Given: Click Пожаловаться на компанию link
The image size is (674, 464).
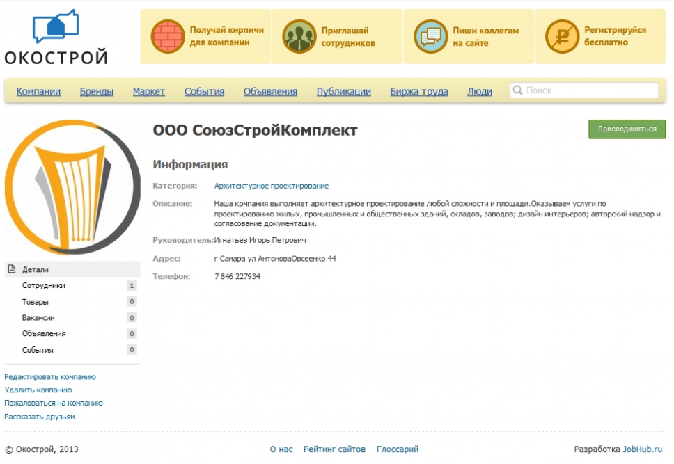Looking at the screenshot, I should pyautogui.click(x=54, y=403).
